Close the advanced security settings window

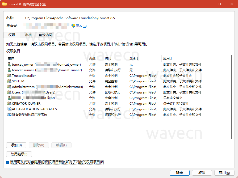tap(231, 4)
